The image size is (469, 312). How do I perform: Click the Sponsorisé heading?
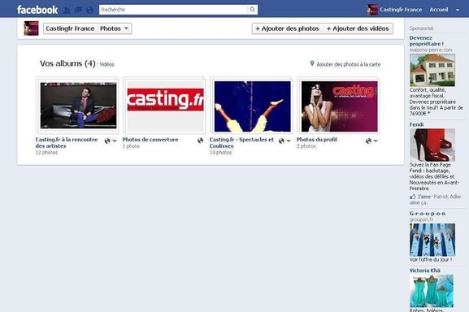tap(421, 28)
